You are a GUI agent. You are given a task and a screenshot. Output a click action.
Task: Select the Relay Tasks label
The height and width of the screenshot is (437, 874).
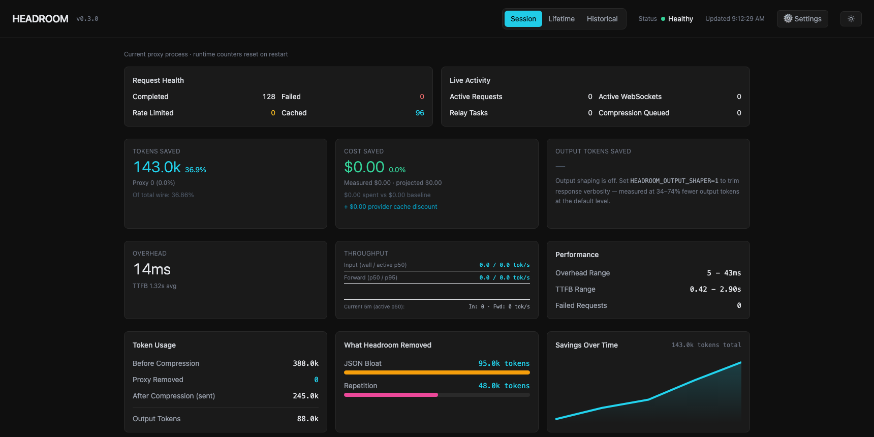click(x=469, y=113)
